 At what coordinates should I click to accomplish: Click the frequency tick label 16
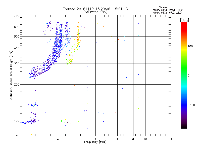pyautogui.click(x=171, y=139)
